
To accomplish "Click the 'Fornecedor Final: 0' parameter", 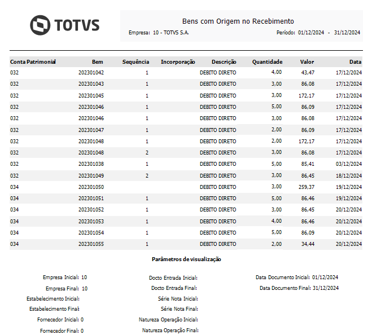I will click(62, 330).
